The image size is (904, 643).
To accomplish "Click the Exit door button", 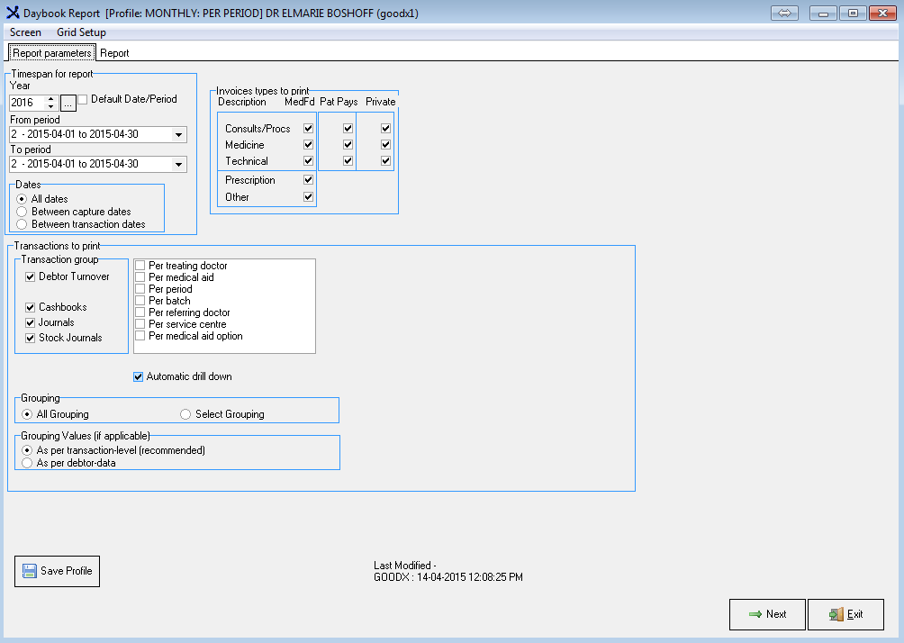I will point(845,614).
